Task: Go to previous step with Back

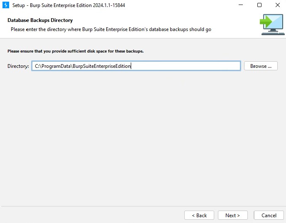Action: (199, 215)
